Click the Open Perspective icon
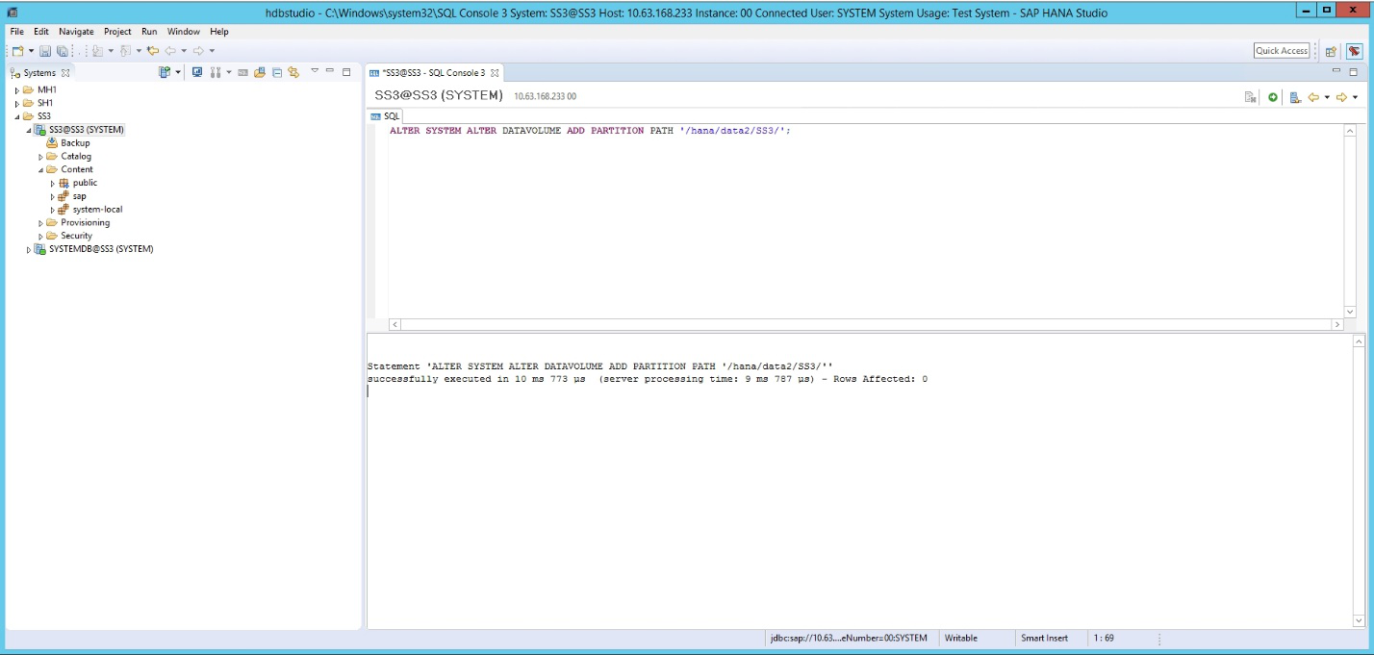The width and height of the screenshot is (1374, 655). 1331,51
